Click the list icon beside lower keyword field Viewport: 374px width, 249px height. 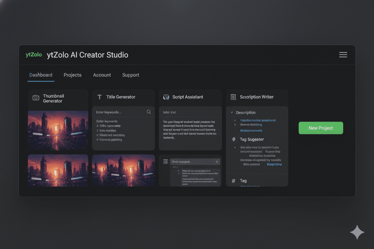[x=165, y=161]
